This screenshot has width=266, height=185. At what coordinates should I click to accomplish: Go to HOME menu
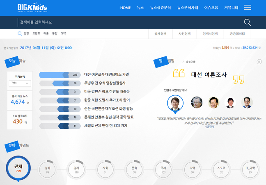[x=125, y=8]
